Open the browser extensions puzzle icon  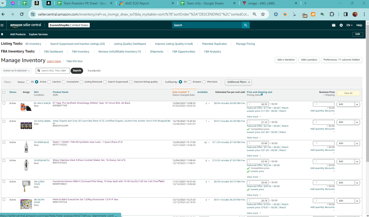[x=332, y=14]
